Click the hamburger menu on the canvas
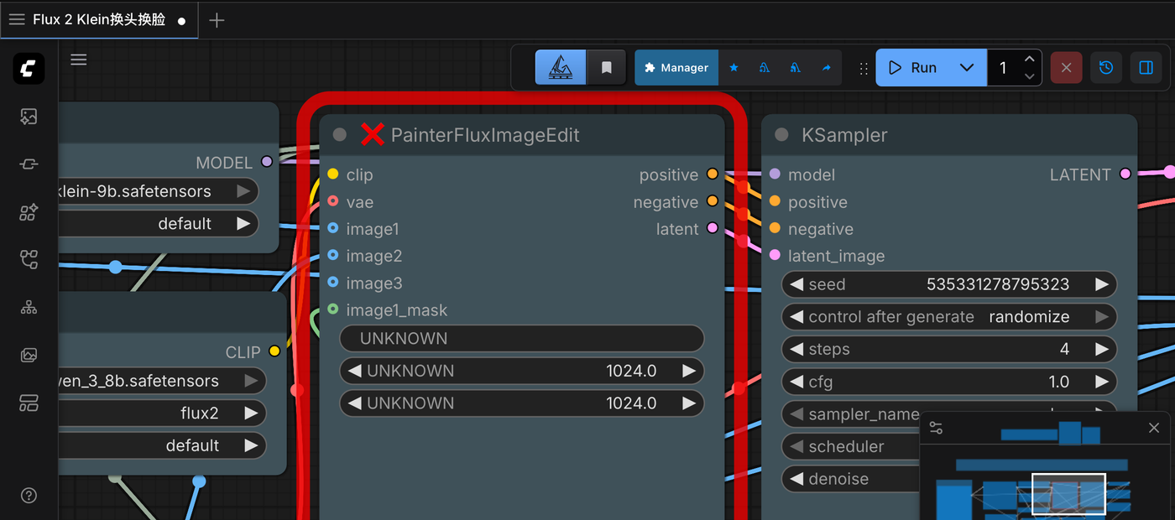Screen dimensions: 1175x520 point(79,60)
